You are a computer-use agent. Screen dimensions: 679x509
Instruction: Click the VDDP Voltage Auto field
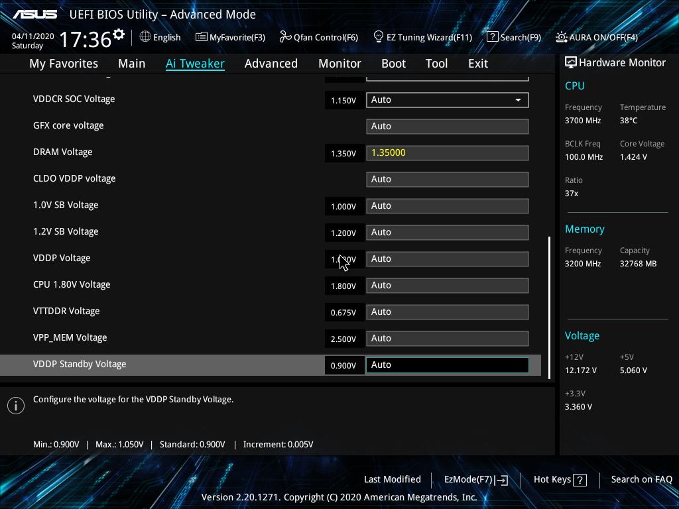tap(448, 259)
